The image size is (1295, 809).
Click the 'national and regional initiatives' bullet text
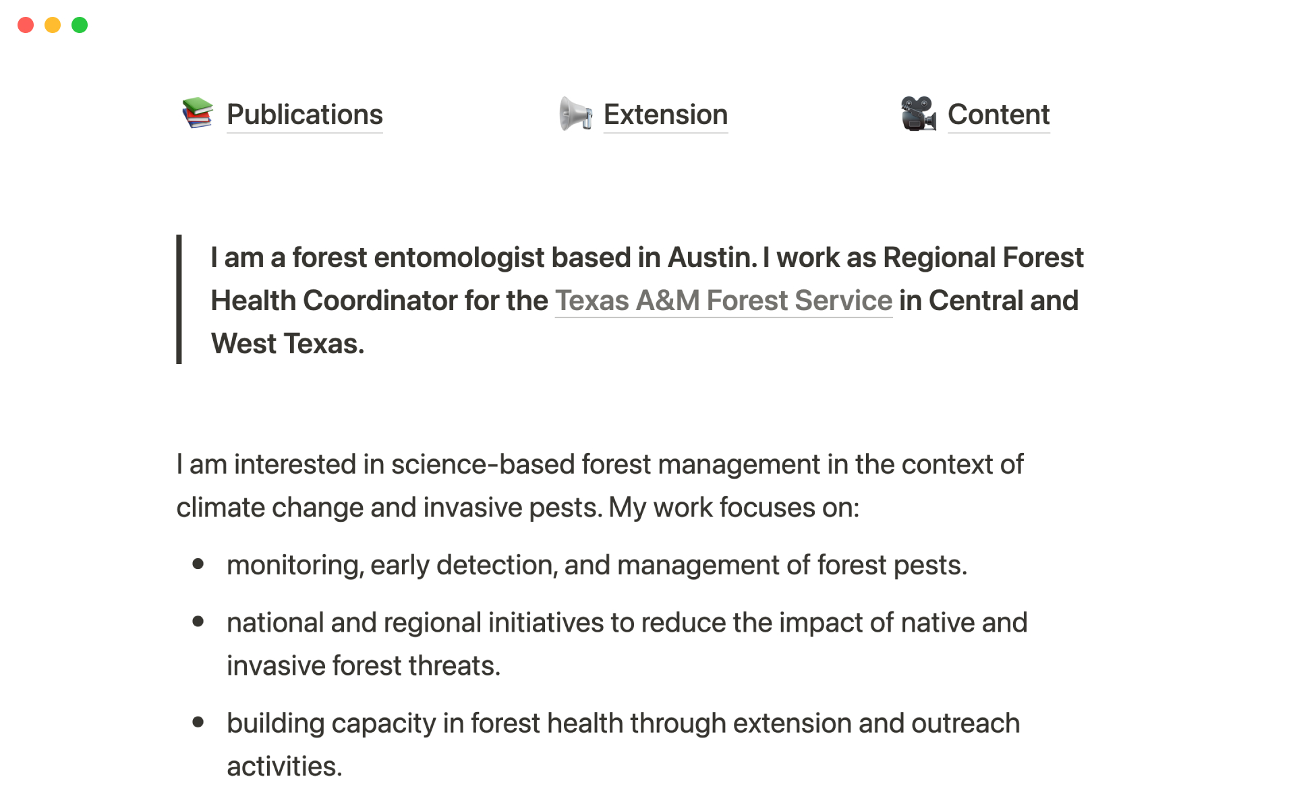[626, 623]
